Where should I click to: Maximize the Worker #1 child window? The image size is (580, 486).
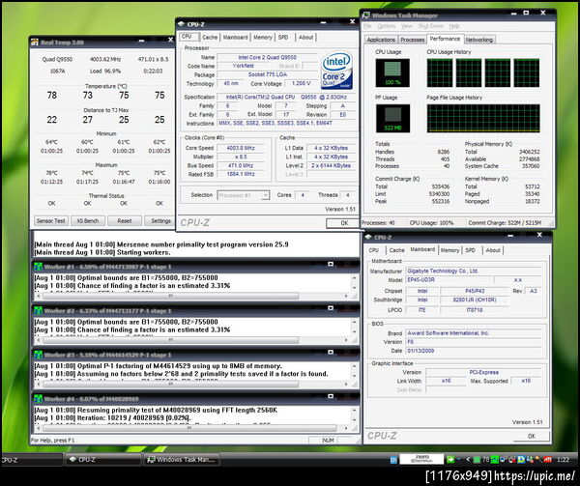pyautogui.click(x=331, y=264)
